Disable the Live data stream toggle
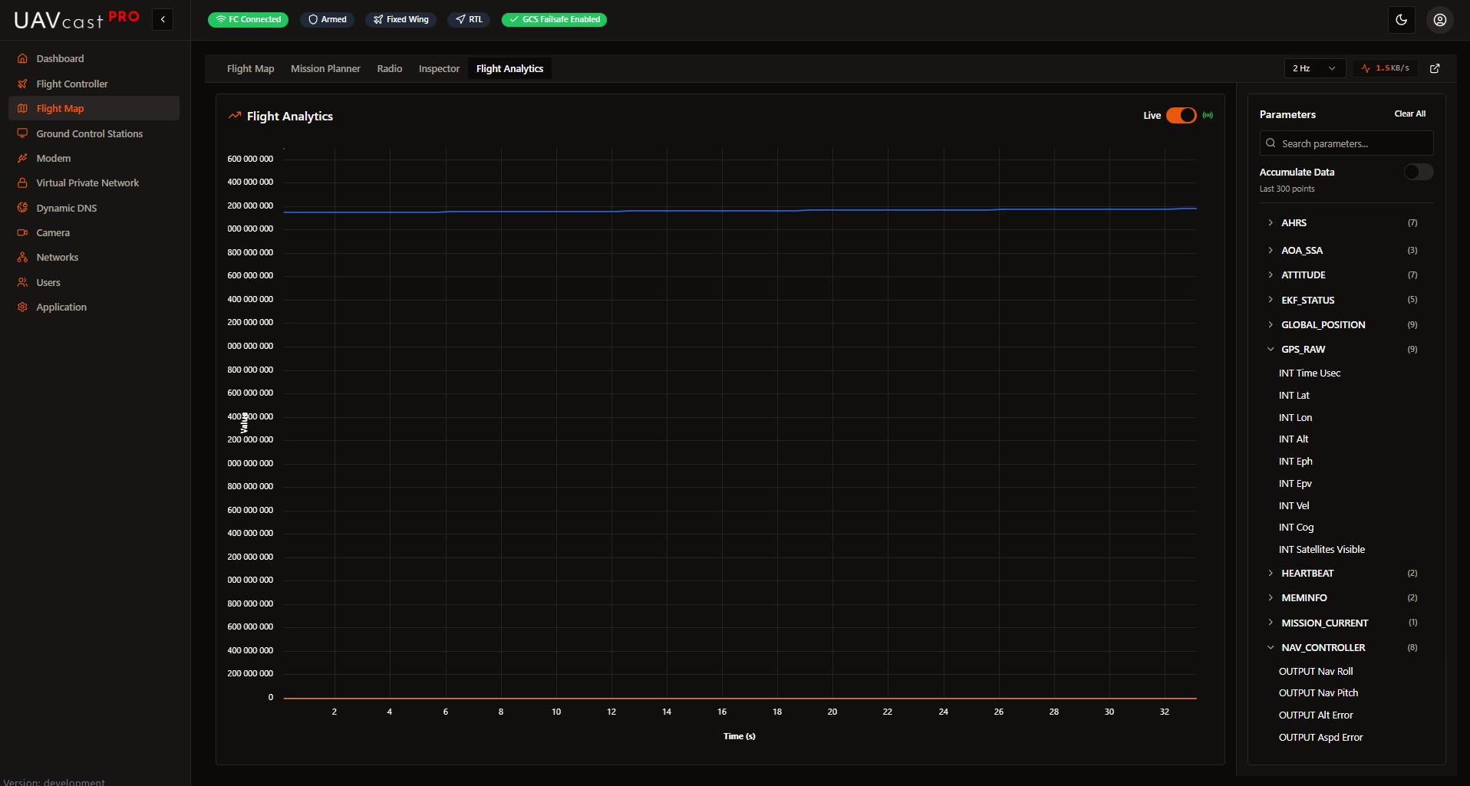Image resolution: width=1470 pixels, height=786 pixels. (1182, 115)
